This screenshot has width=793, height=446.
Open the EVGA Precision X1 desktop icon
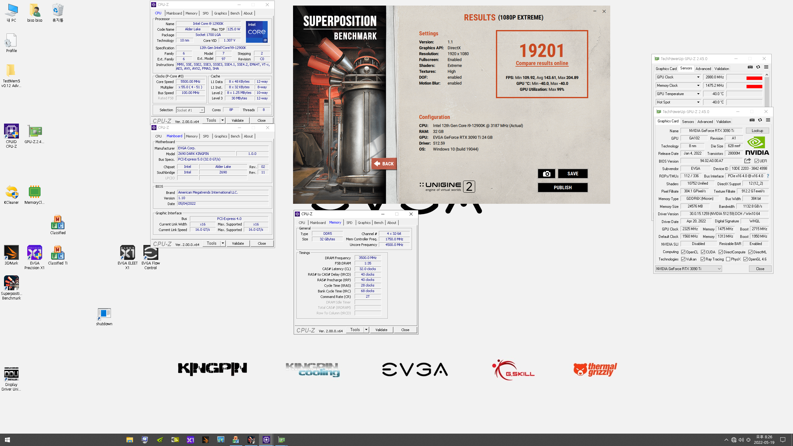coord(34,257)
